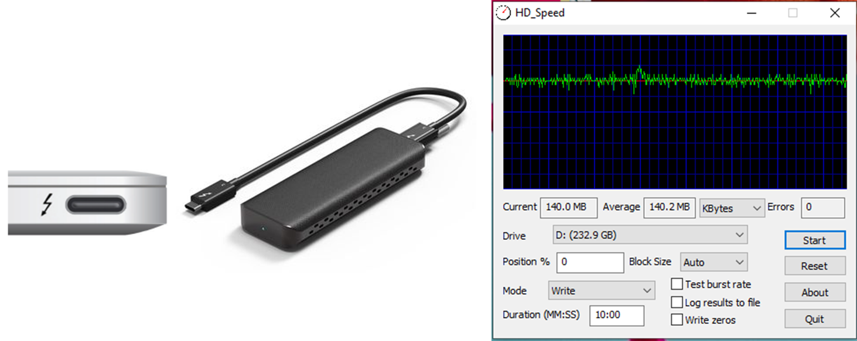
Task: Click the Reset button
Action: pos(815,266)
